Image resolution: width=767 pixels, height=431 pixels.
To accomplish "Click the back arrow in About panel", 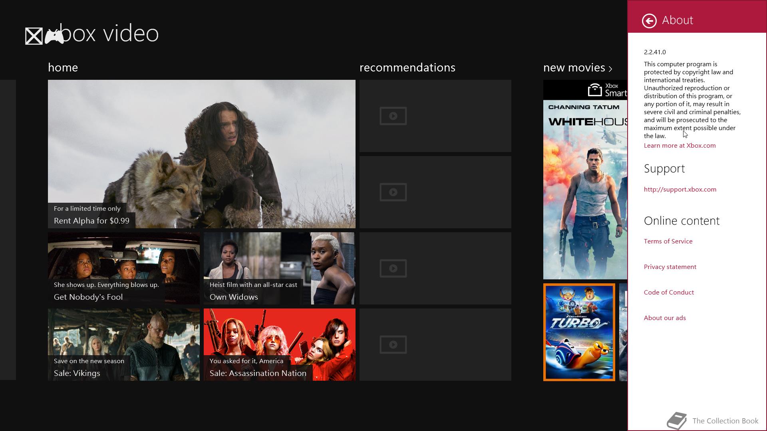I will tap(649, 21).
